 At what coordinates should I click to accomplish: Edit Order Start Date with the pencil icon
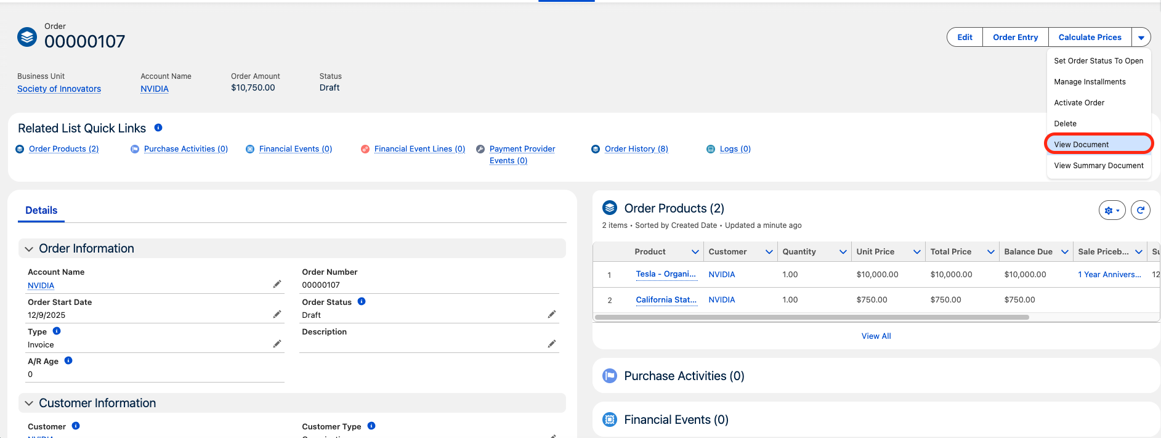point(277,314)
